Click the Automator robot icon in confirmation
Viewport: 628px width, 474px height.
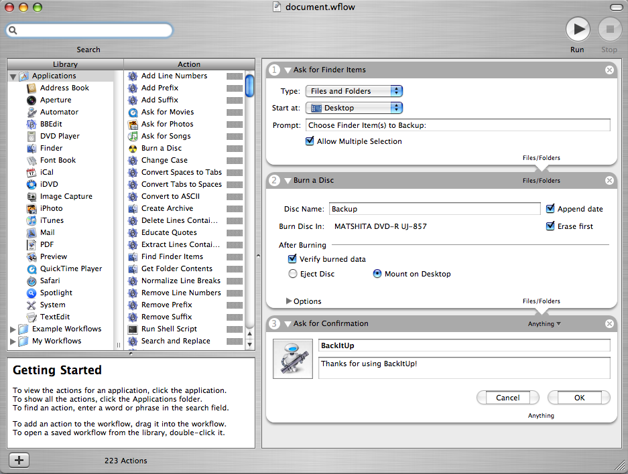(x=293, y=359)
